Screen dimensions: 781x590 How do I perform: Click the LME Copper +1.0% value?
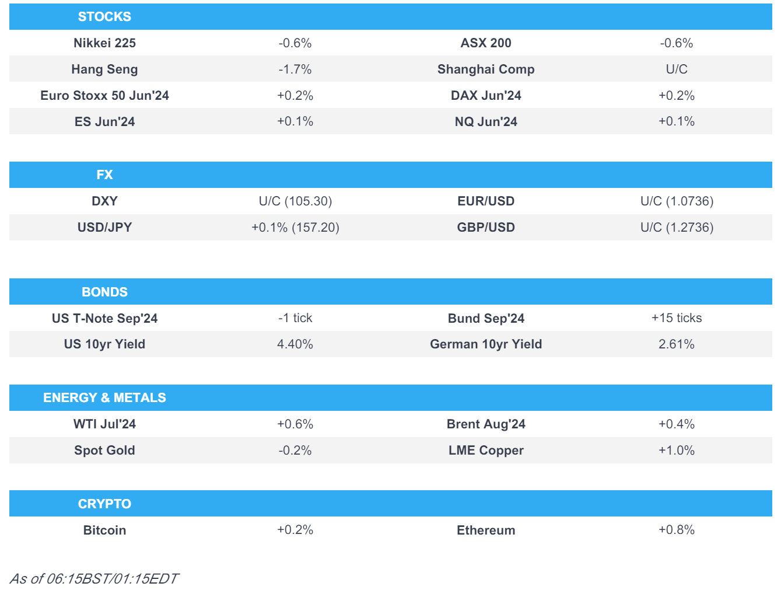(x=677, y=451)
